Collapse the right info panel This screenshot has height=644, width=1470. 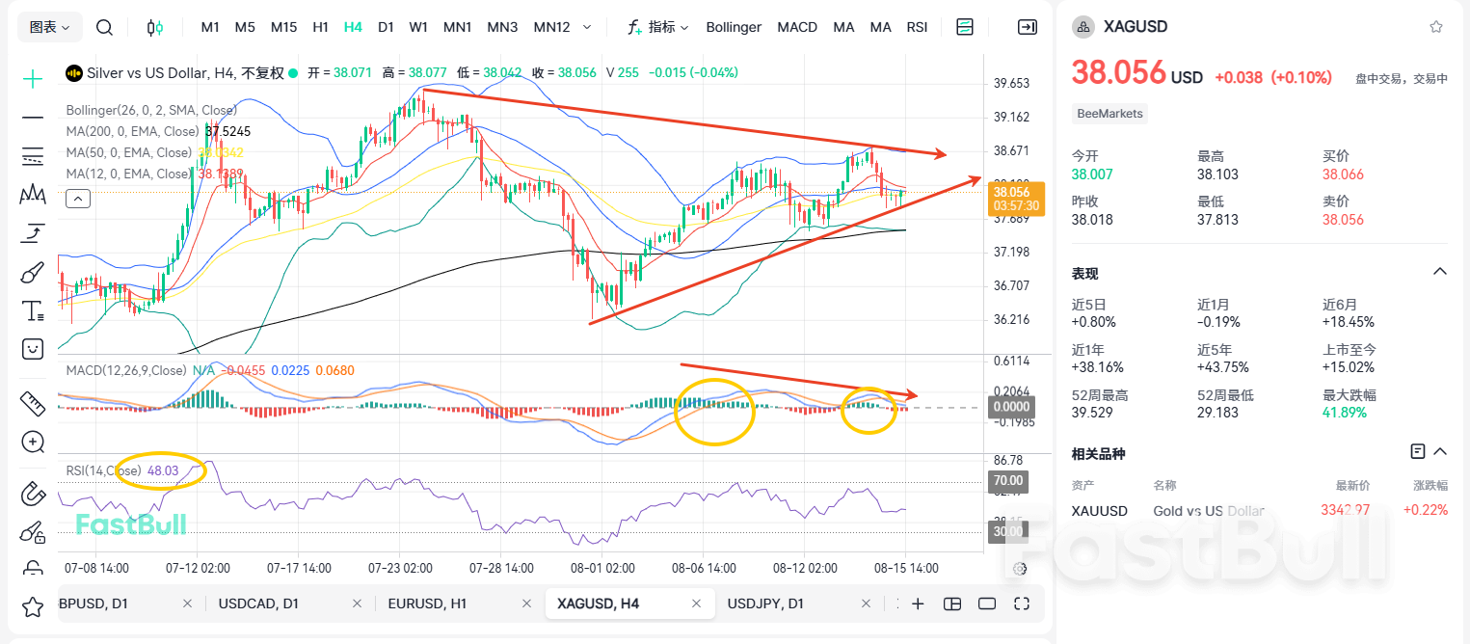click(x=1028, y=27)
